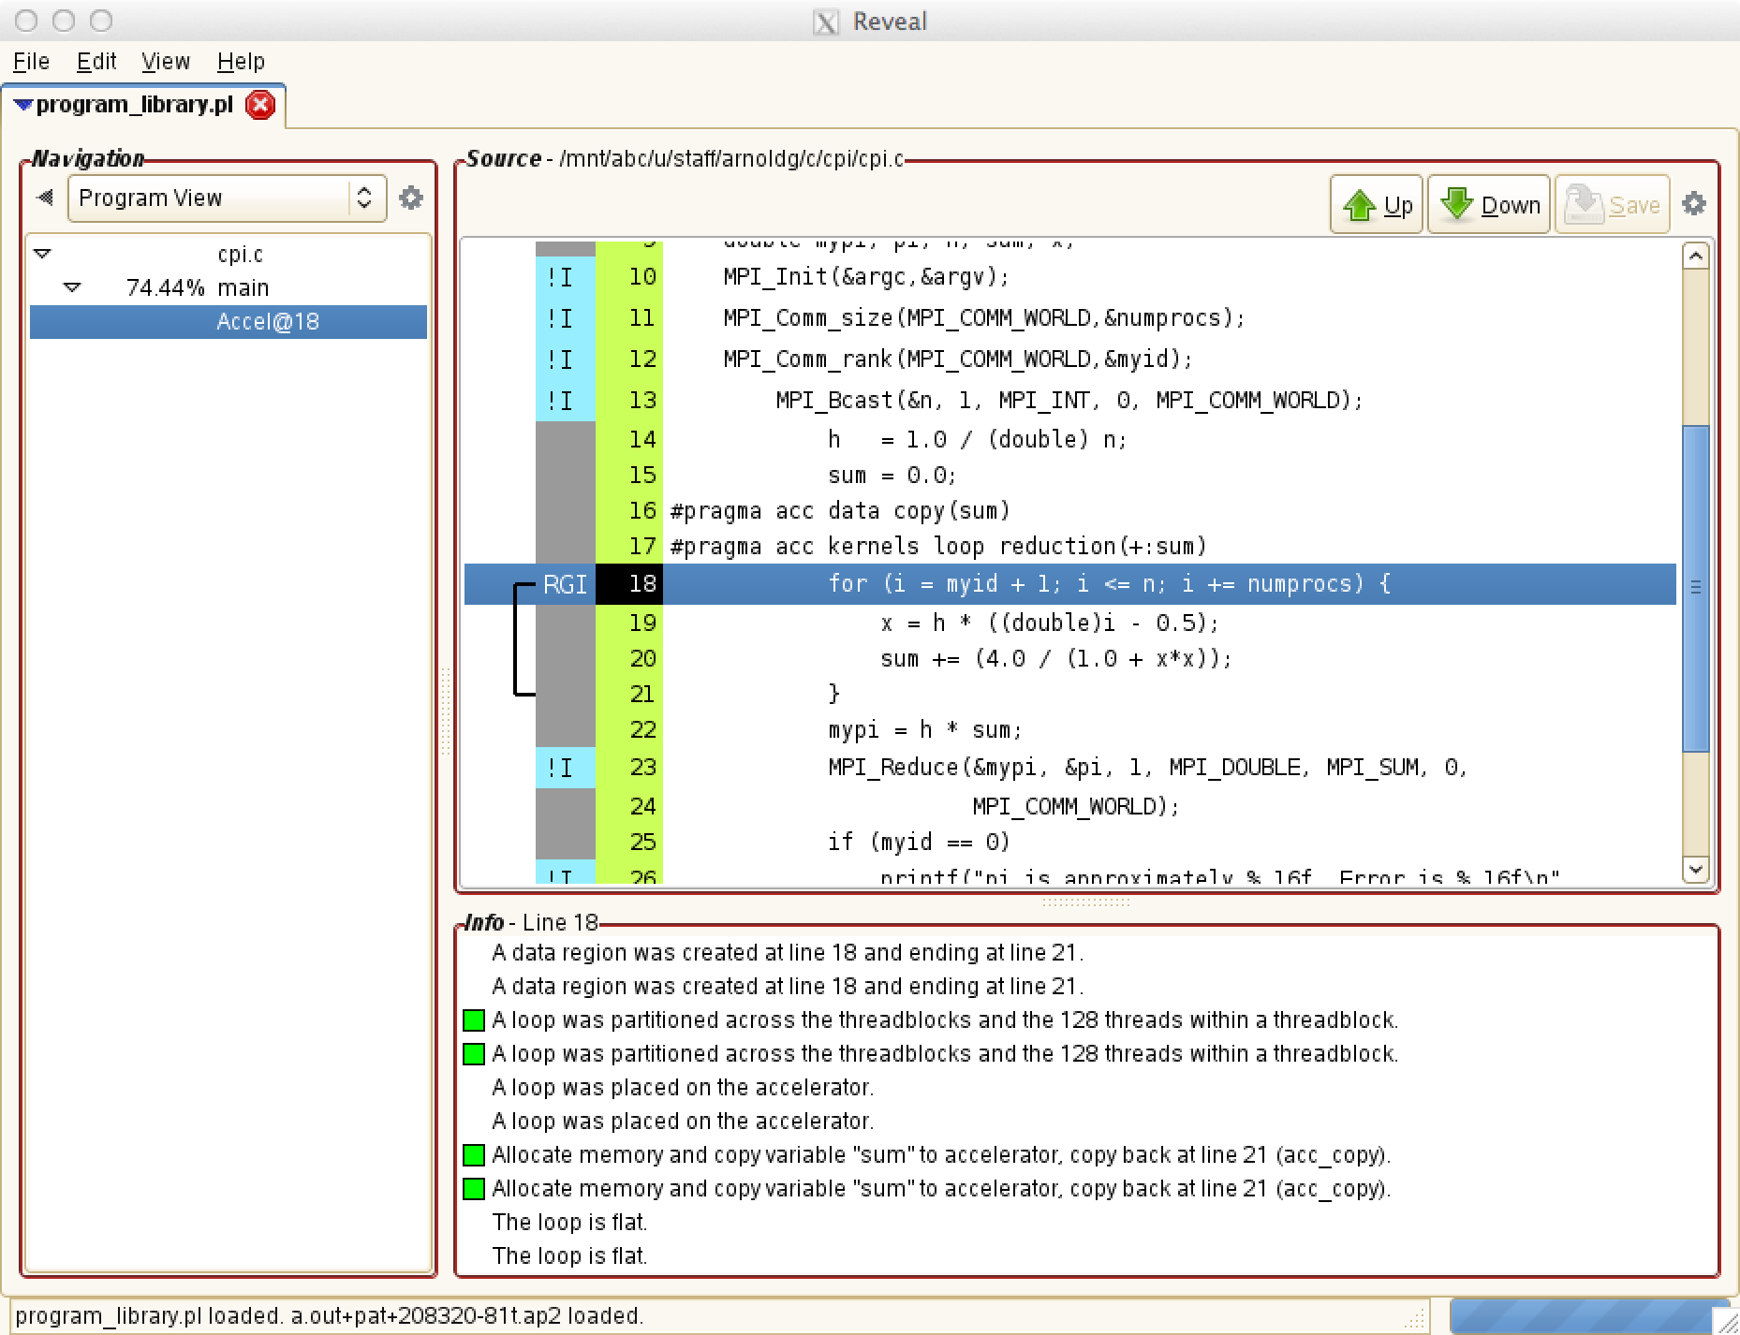Click the status bar progress indicator
The height and width of the screenshot is (1335, 1740).
[x=1588, y=1316]
